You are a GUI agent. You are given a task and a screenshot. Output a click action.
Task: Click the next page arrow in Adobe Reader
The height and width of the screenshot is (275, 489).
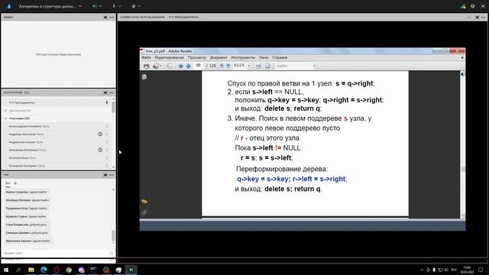(189, 66)
